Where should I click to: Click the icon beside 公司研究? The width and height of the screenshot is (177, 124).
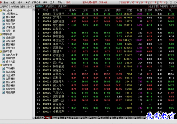4,78
